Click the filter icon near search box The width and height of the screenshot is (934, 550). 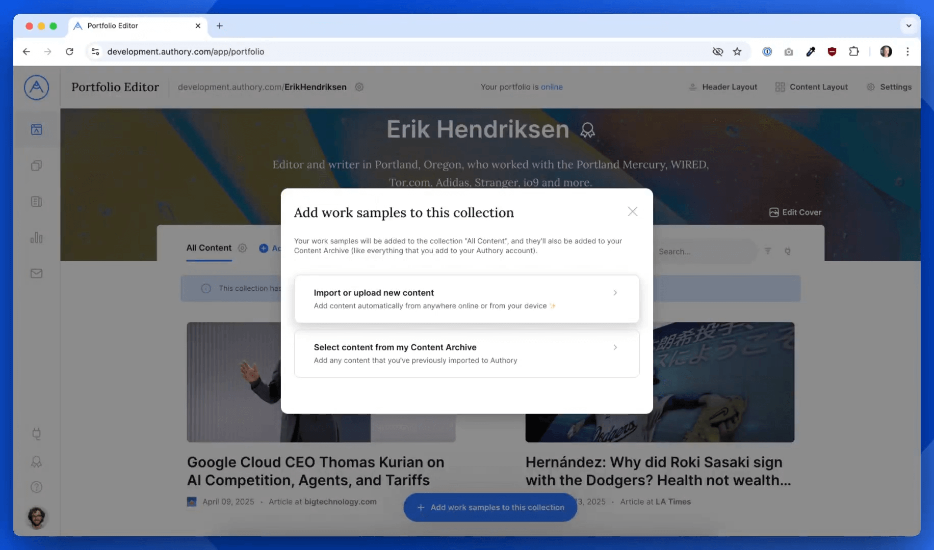768,251
